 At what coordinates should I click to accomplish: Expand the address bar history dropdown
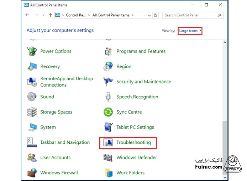pyautogui.click(x=148, y=15)
